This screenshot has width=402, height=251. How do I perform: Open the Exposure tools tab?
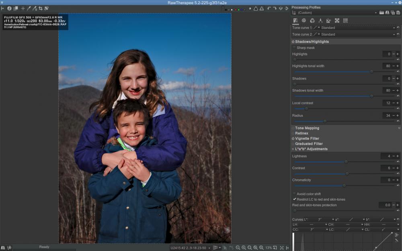[295, 20]
